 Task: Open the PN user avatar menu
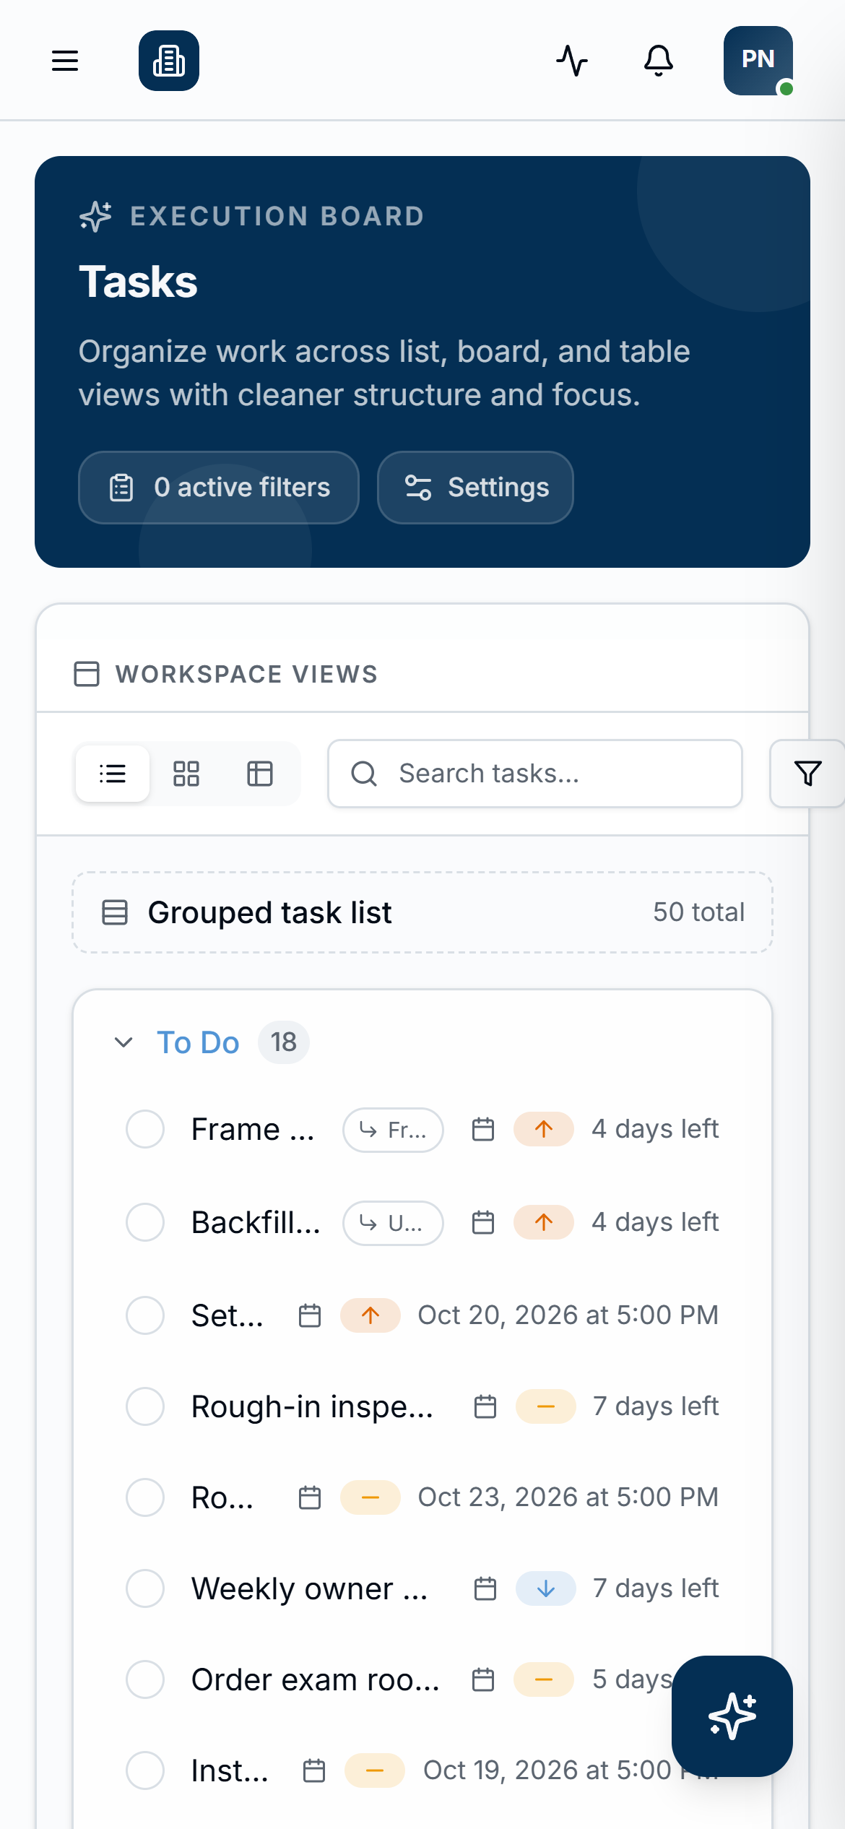point(758,61)
